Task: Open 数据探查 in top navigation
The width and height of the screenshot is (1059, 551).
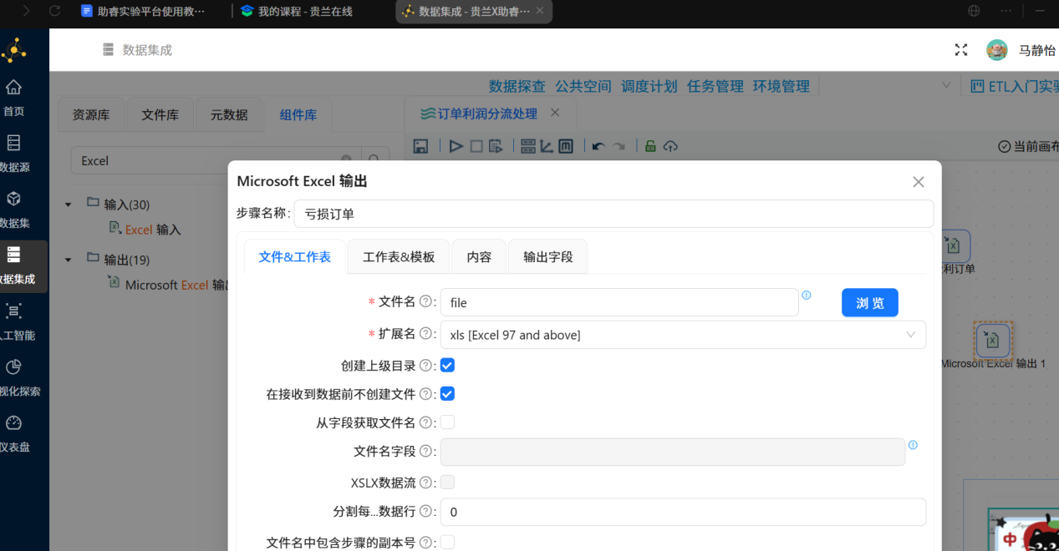Action: [x=517, y=86]
